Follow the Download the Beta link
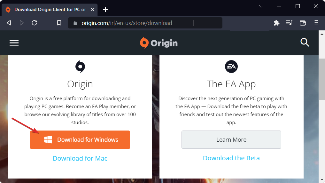 coord(231,158)
